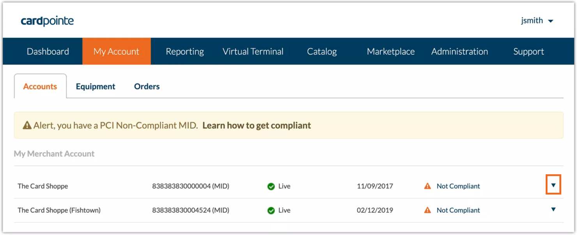The height and width of the screenshot is (235, 577).
Task: Click The Card Shoppe (Fishtown) name
Action: [59, 210]
